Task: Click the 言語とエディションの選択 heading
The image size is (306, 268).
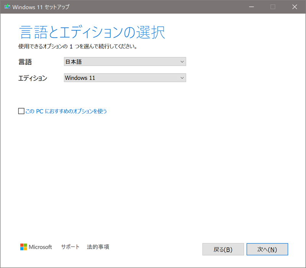Action: pos(92,32)
